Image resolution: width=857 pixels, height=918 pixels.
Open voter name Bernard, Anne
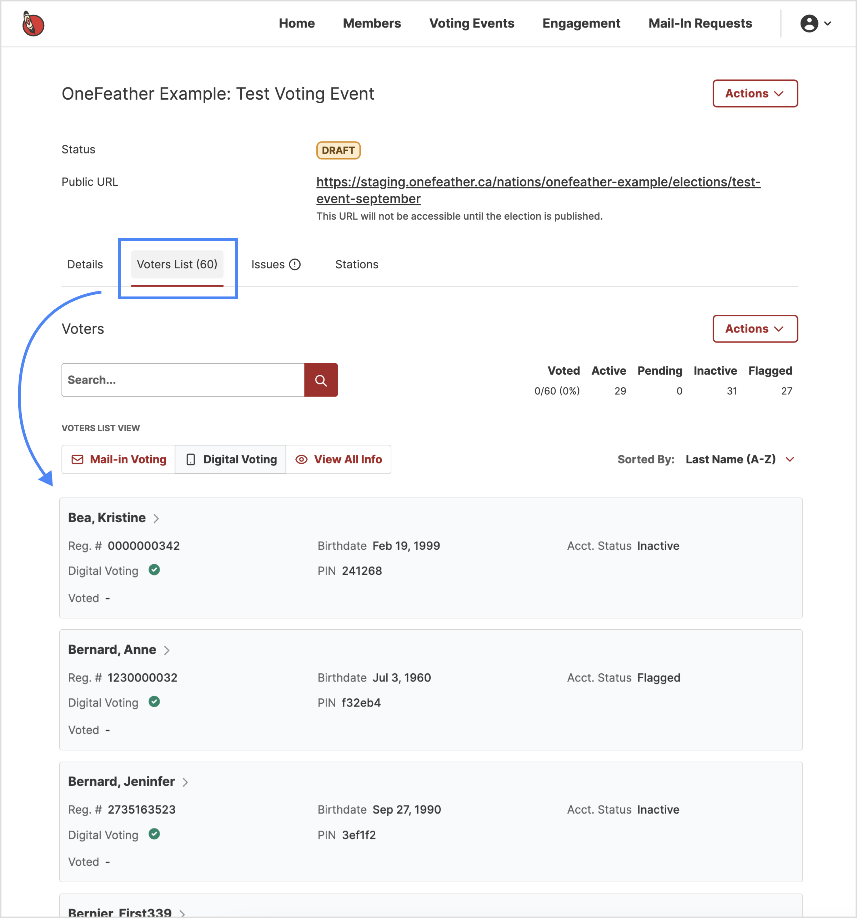112,650
